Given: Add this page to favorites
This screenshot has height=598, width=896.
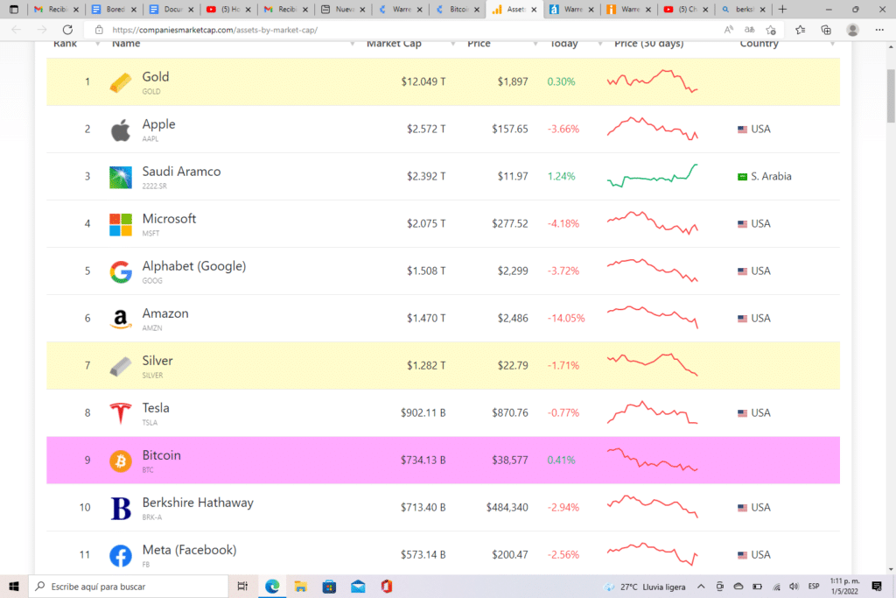Looking at the screenshot, I should coord(771,30).
